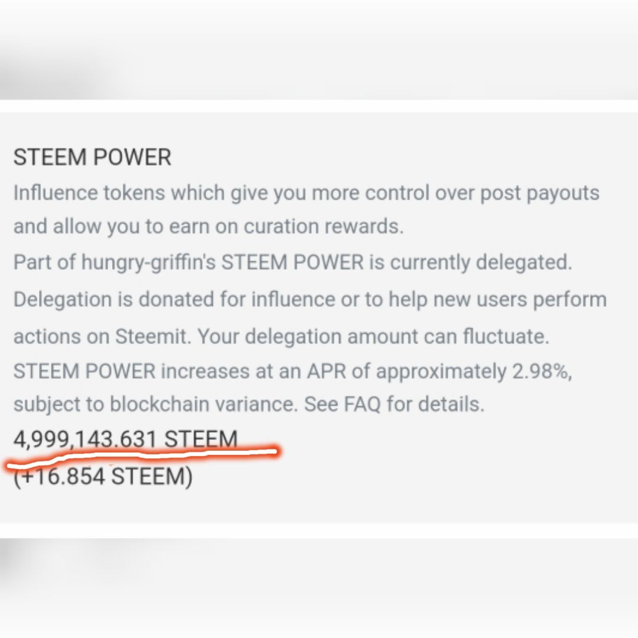The image size is (638, 638).
Task: Click the "post payouts" text
Action: [539, 193]
